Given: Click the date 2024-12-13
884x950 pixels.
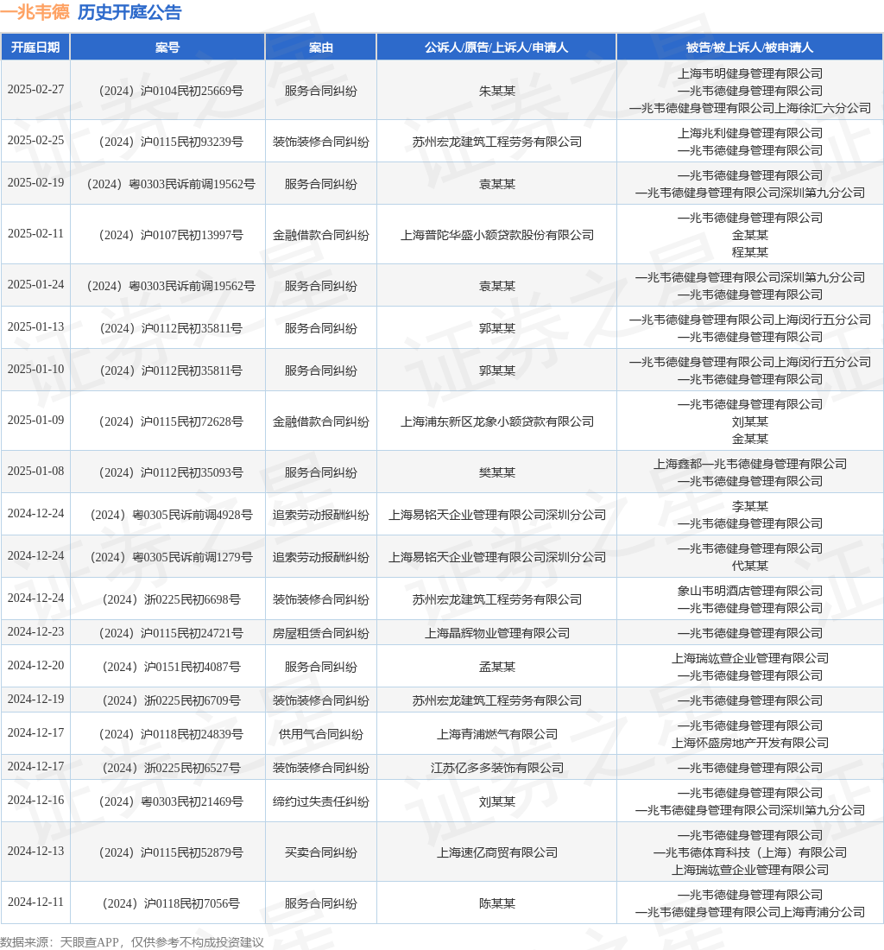Looking at the screenshot, I should [35, 851].
